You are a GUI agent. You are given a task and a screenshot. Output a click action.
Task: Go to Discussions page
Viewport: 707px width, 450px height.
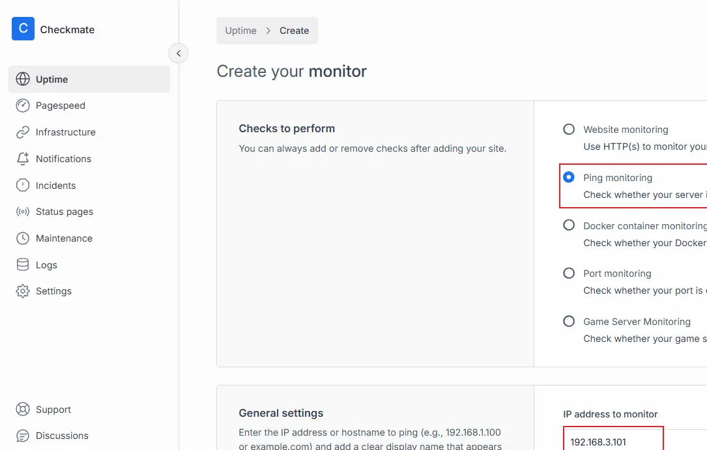[x=62, y=436]
